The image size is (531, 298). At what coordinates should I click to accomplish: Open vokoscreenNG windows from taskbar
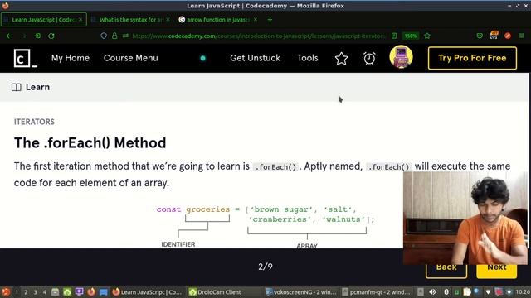point(301,292)
